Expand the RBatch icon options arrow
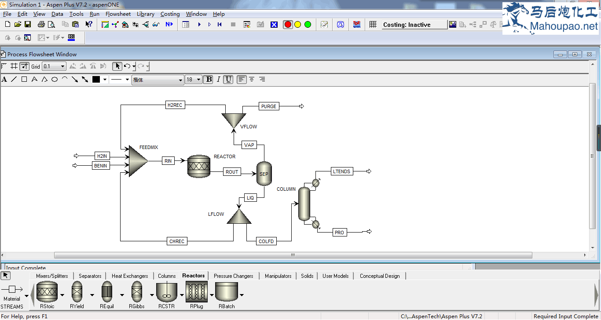This screenshot has height=320, width=601. 242,295
